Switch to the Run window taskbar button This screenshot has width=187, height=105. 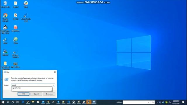pos(94,102)
